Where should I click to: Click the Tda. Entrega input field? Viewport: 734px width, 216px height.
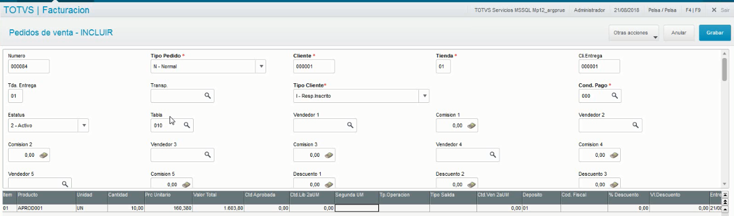click(x=16, y=95)
